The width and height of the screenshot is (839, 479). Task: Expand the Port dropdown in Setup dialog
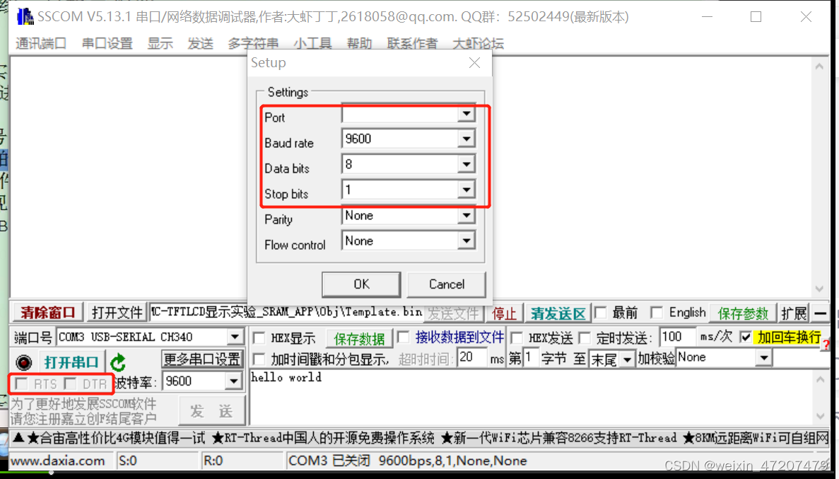(x=467, y=113)
